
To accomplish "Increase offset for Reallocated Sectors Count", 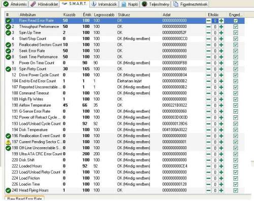I will click(221, 45).
